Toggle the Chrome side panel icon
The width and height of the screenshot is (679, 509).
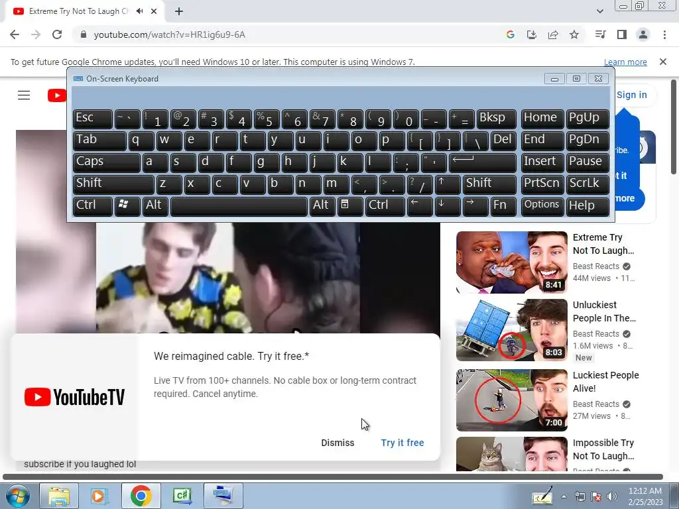pos(622,34)
